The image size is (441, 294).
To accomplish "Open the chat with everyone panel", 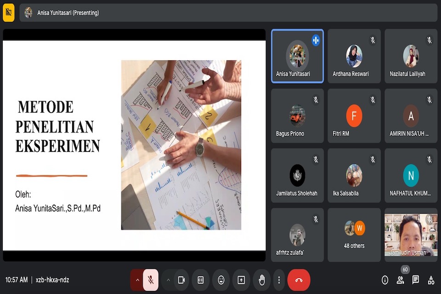I will click(x=416, y=280).
